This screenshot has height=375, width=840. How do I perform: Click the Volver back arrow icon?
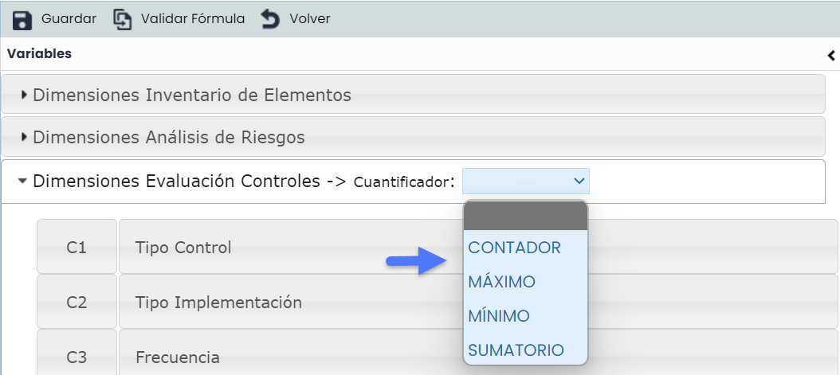tap(271, 19)
